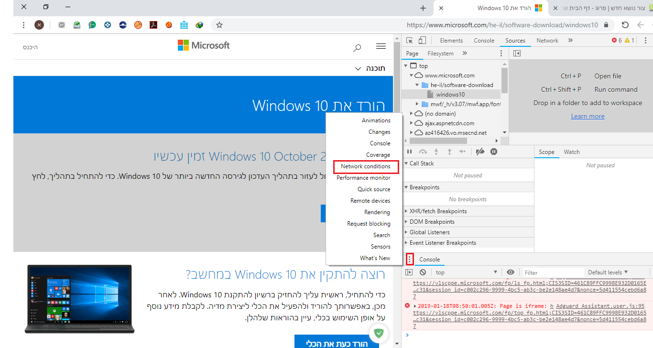The width and height of the screenshot is (653, 348).
Task: Choose Request blocking from the menu
Action: (x=369, y=224)
